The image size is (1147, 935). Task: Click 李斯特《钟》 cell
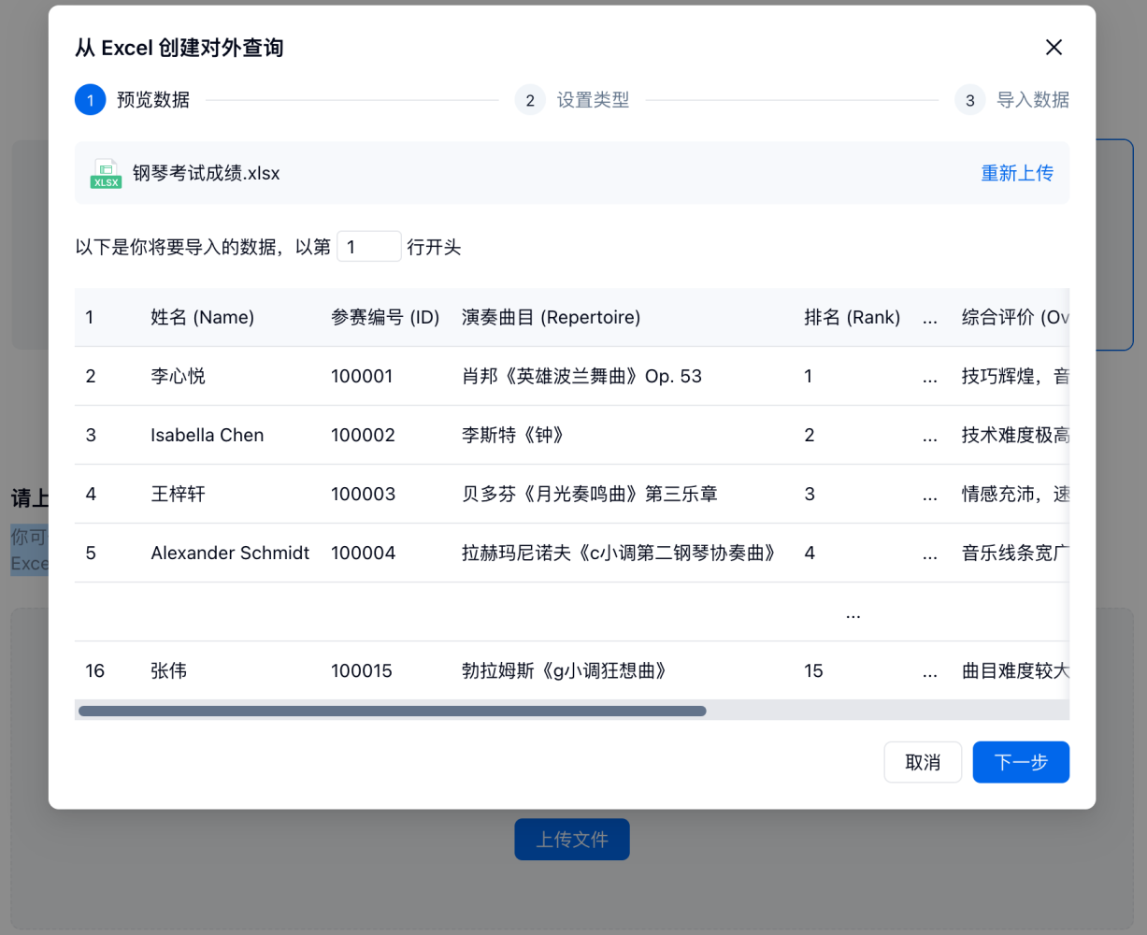[x=513, y=435]
